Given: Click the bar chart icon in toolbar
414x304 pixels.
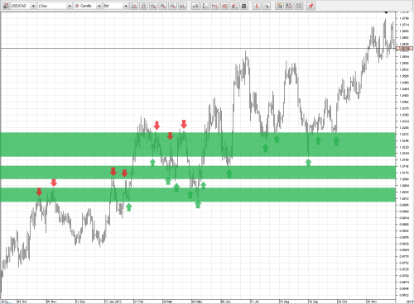Looking at the screenshot, I should point(195,6).
